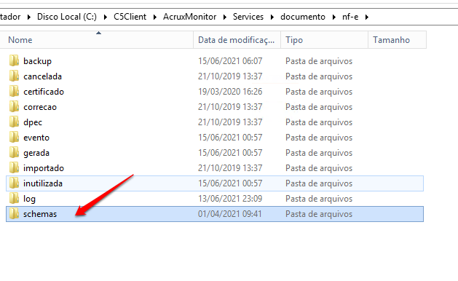Image resolution: width=458 pixels, height=281 pixels.
Task: Select the backup folder name
Action: click(37, 61)
